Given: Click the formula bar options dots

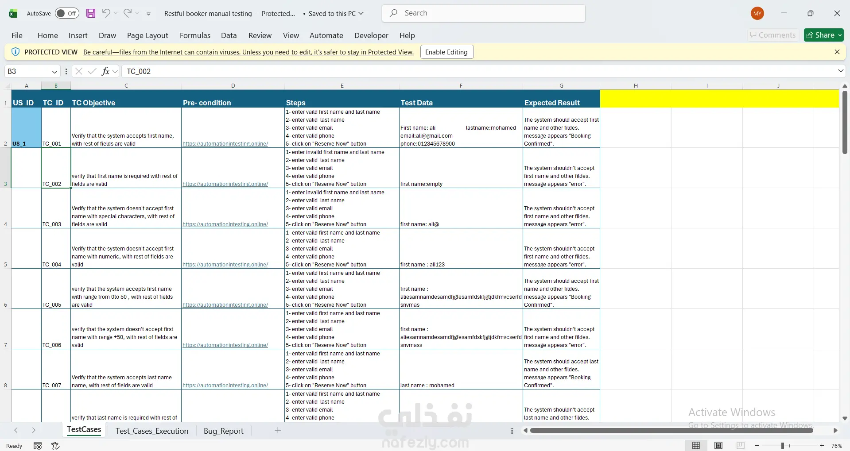Looking at the screenshot, I should pyautogui.click(x=66, y=71).
